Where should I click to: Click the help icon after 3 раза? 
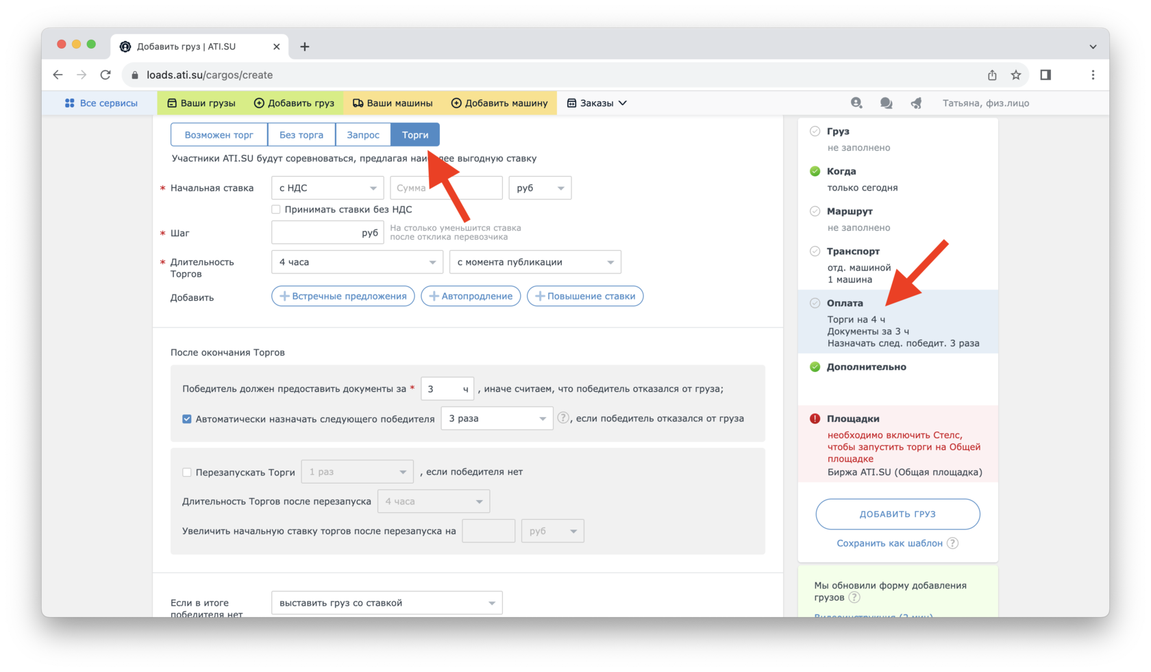pyautogui.click(x=563, y=418)
